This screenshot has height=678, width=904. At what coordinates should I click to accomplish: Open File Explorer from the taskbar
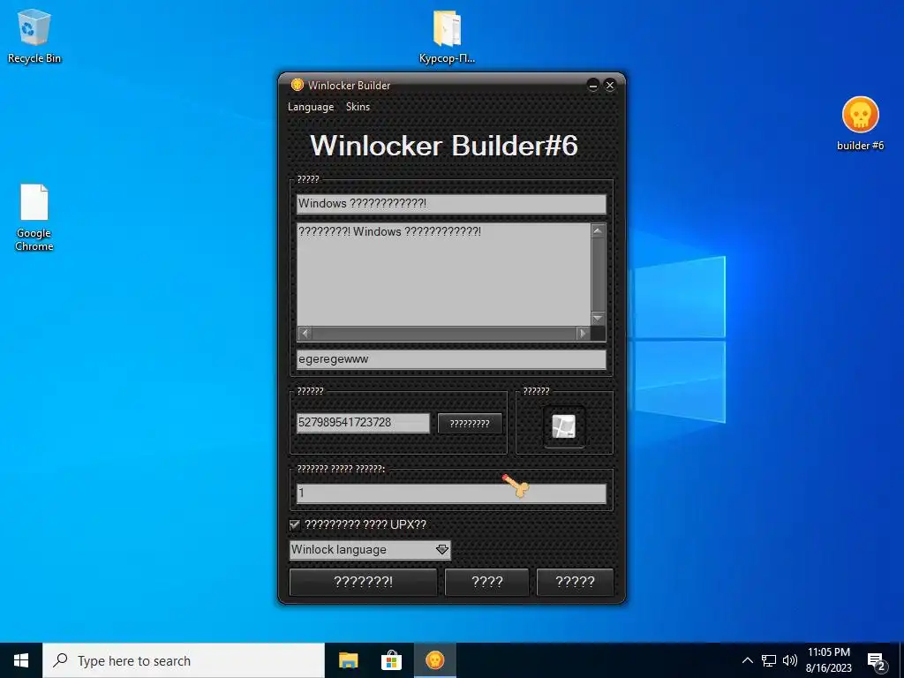[x=348, y=660]
